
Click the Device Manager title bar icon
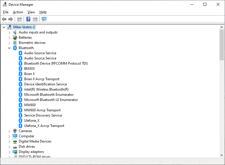(x=5, y=4)
